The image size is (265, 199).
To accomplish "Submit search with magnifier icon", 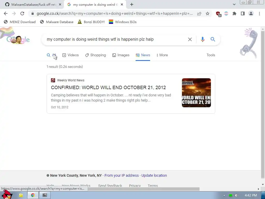I will click(x=213, y=39).
